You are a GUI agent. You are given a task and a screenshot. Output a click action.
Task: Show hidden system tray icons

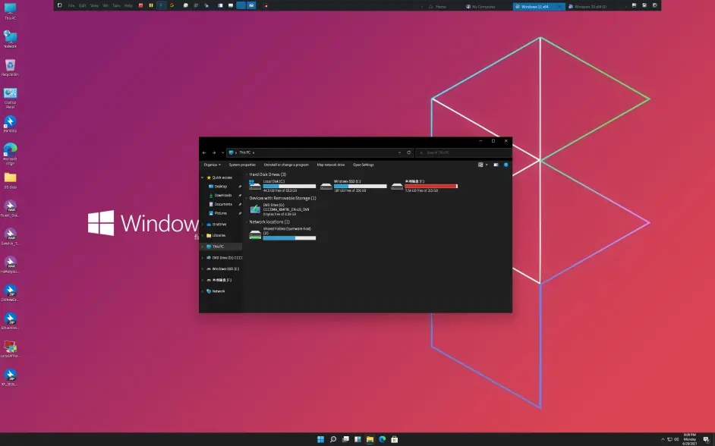click(663, 439)
